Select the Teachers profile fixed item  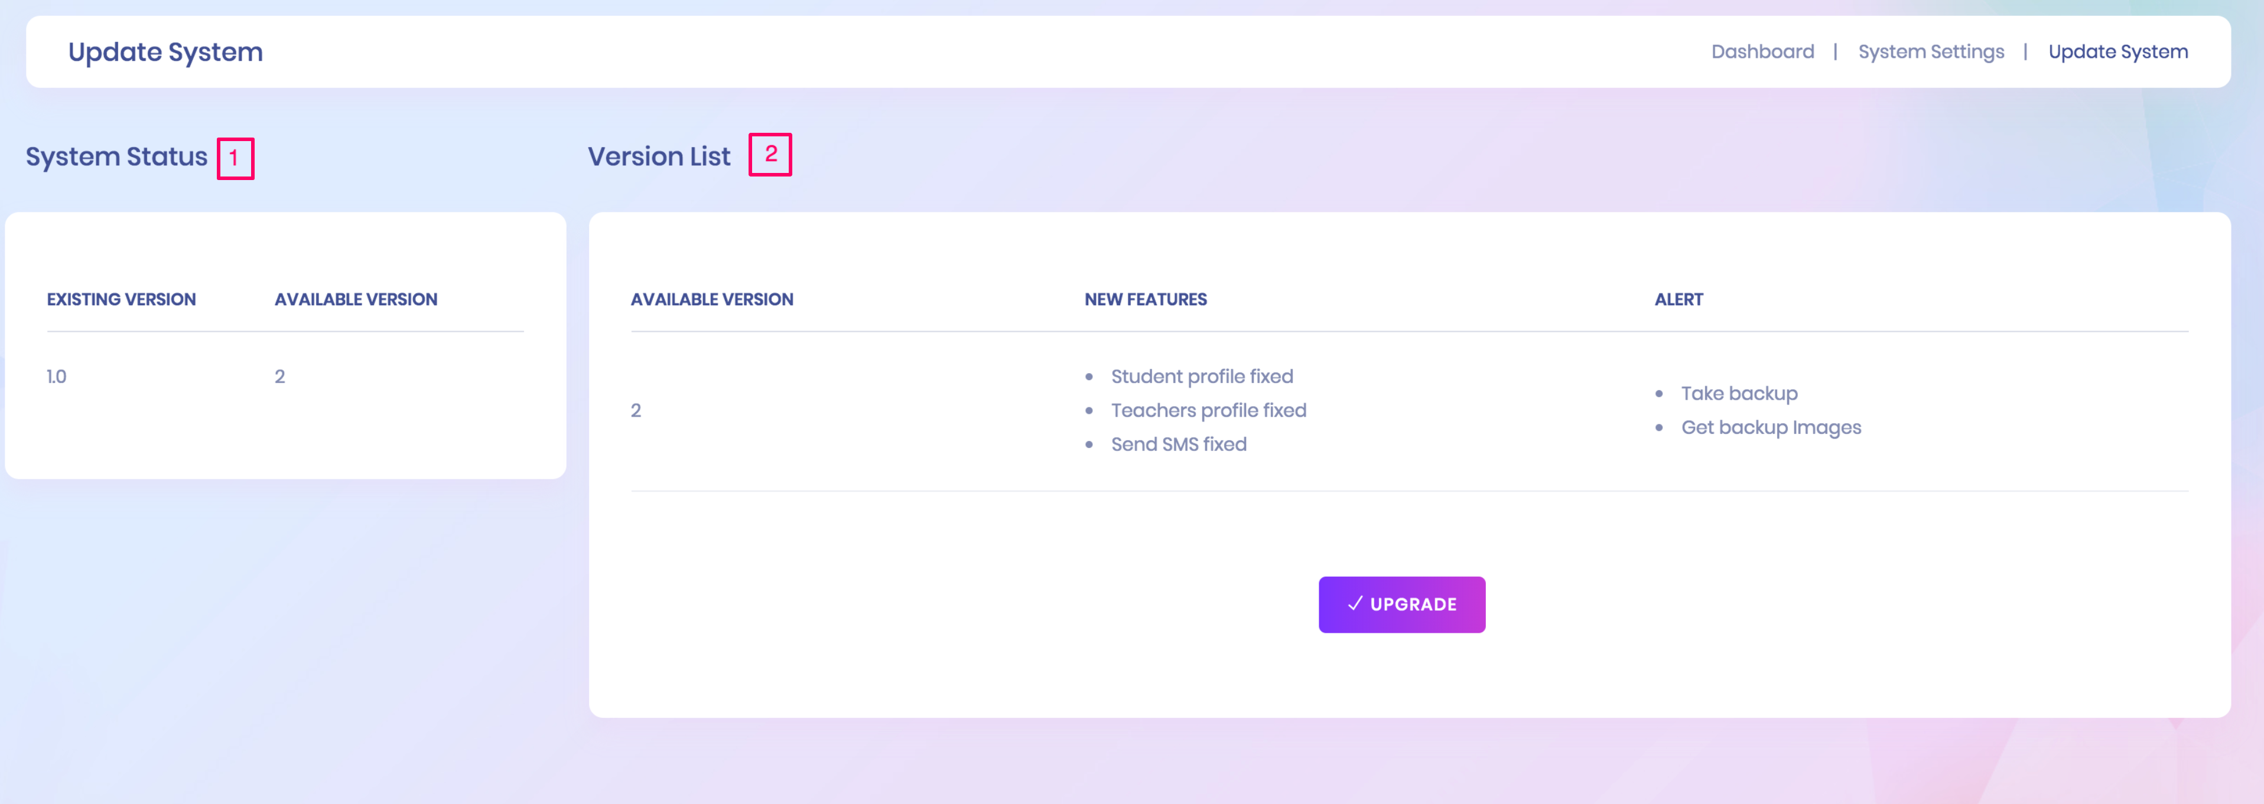1208,410
